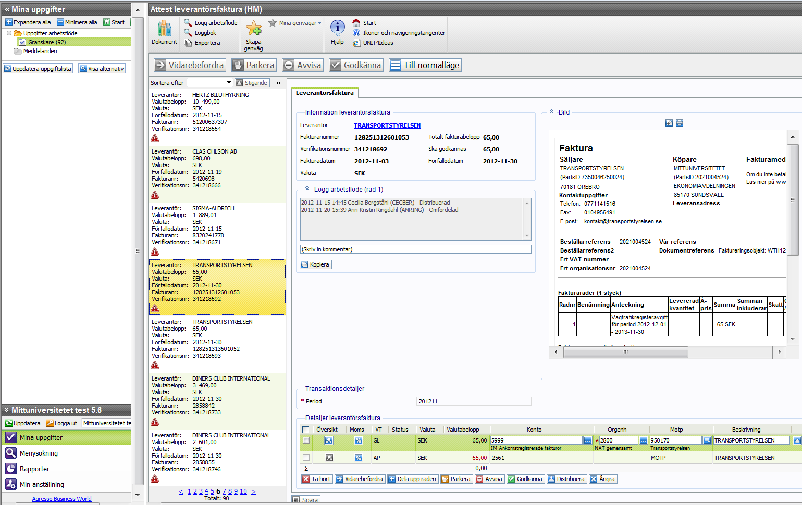The image size is (802, 505).
Task: Click the Period input field
Action: point(474,401)
